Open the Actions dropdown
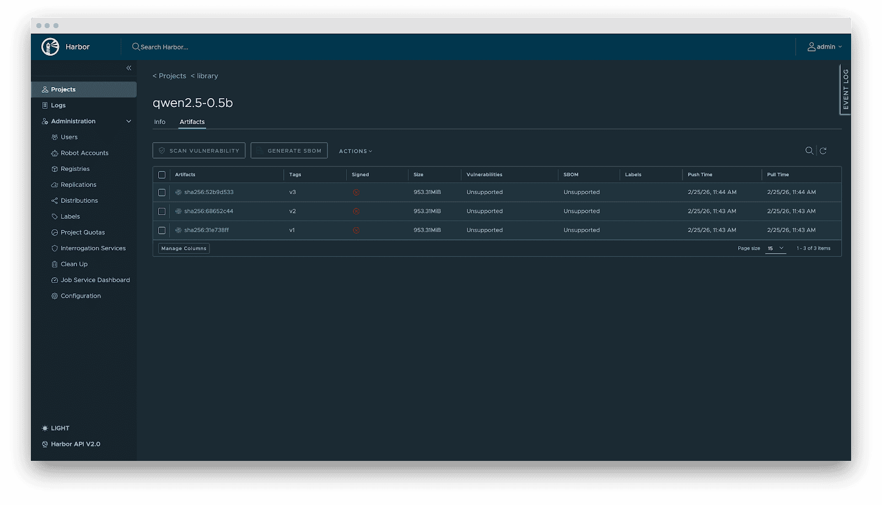The width and height of the screenshot is (882, 505). [x=354, y=151]
